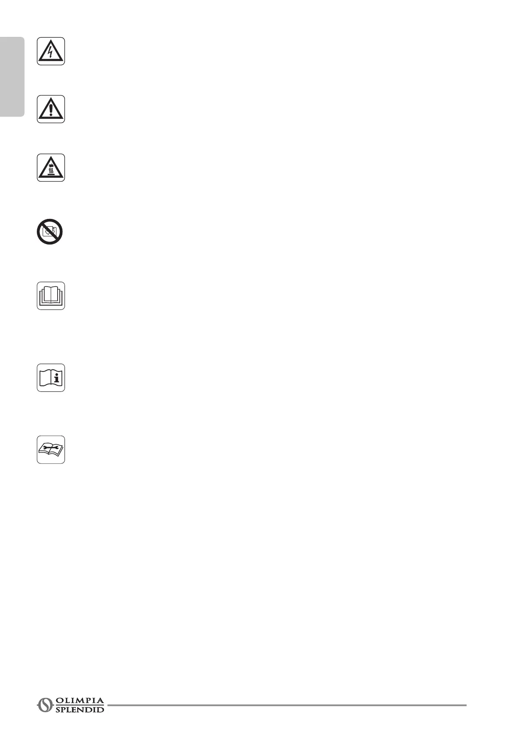Viewport: 516px width, 730px height.
Task: Click the hot surface warning icon
Action: tap(51, 167)
